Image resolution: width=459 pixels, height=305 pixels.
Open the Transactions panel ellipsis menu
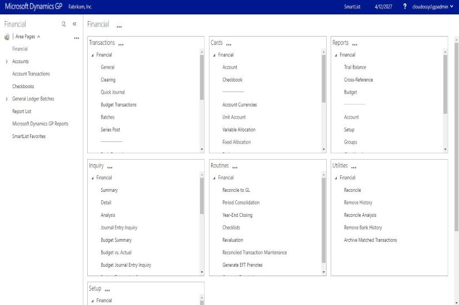[121, 45]
